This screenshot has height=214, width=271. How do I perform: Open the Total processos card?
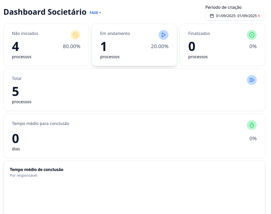coord(134,90)
